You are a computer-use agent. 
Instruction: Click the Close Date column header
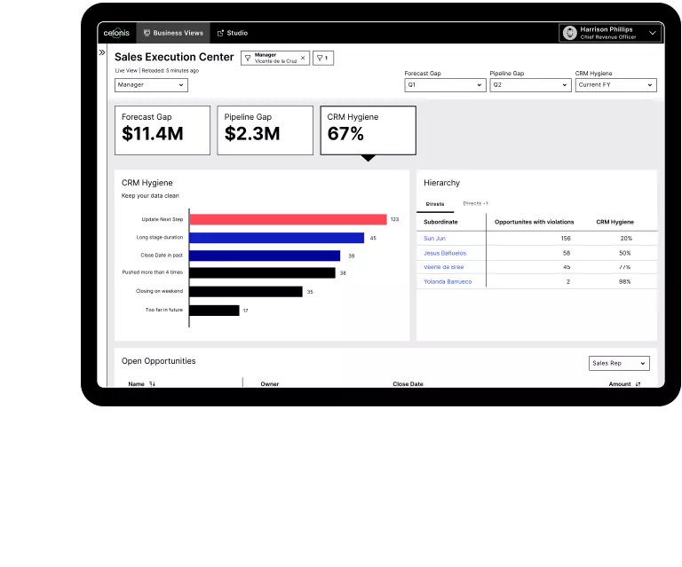click(408, 384)
